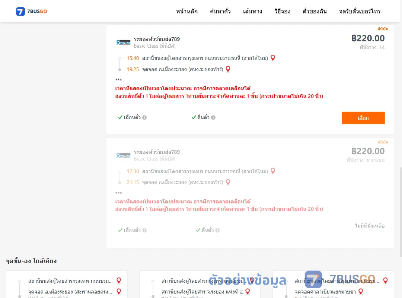Click the มินิบัส tag on 15:40 trip card
Screen dimensions: 402x298
coord(383,29)
